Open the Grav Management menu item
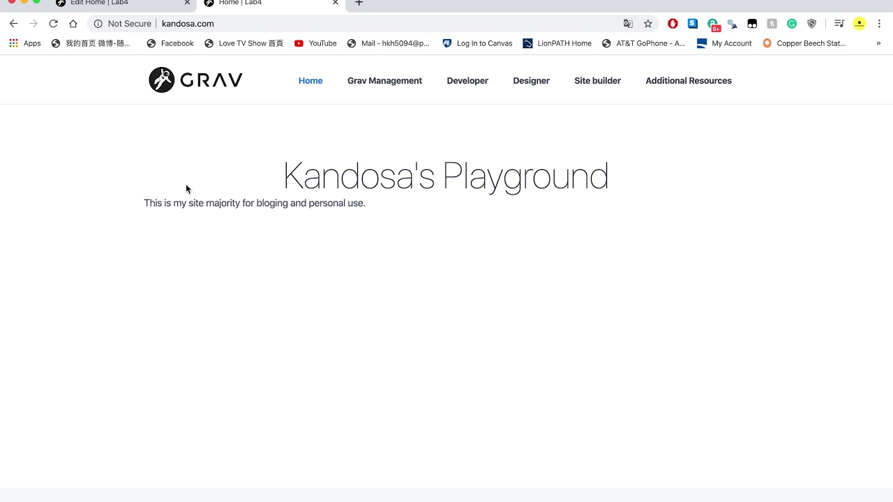 pyautogui.click(x=384, y=81)
